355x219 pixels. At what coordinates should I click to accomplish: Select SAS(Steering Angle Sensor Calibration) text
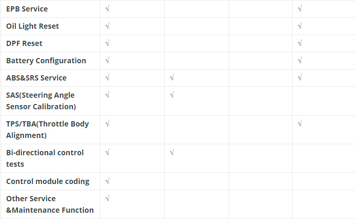[x=41, y=101]
